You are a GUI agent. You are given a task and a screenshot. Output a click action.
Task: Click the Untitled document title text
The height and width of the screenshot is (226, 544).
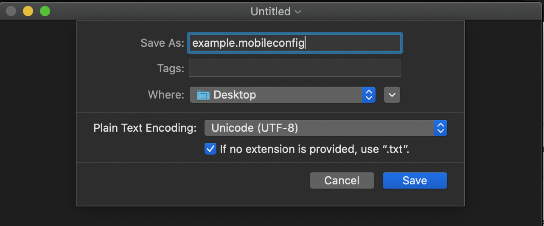[x=270, y=11]
